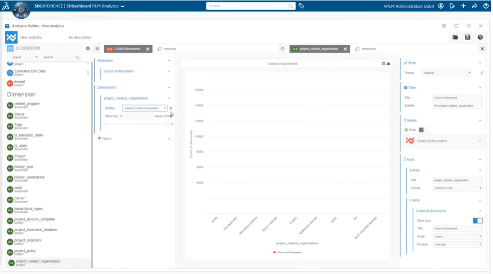Select the Status dimension in the list
This screenshot has height=274, width=493.
(x=19, y=114)
